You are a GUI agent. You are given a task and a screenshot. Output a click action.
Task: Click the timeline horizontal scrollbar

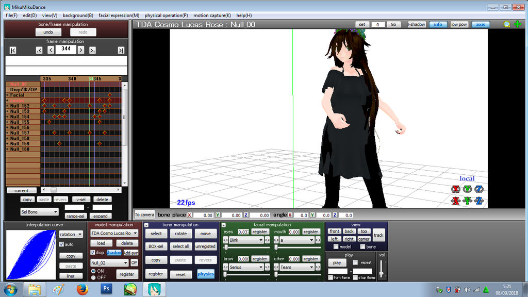coord(81,190)
